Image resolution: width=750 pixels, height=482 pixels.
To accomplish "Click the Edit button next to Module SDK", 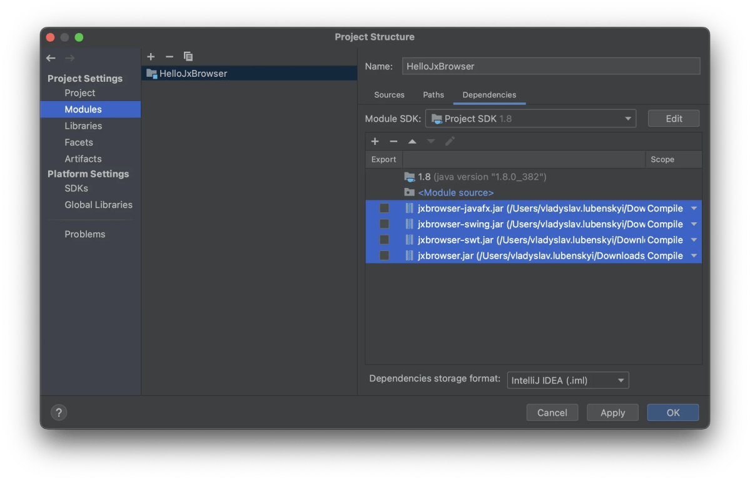I will tap(673, 118).
